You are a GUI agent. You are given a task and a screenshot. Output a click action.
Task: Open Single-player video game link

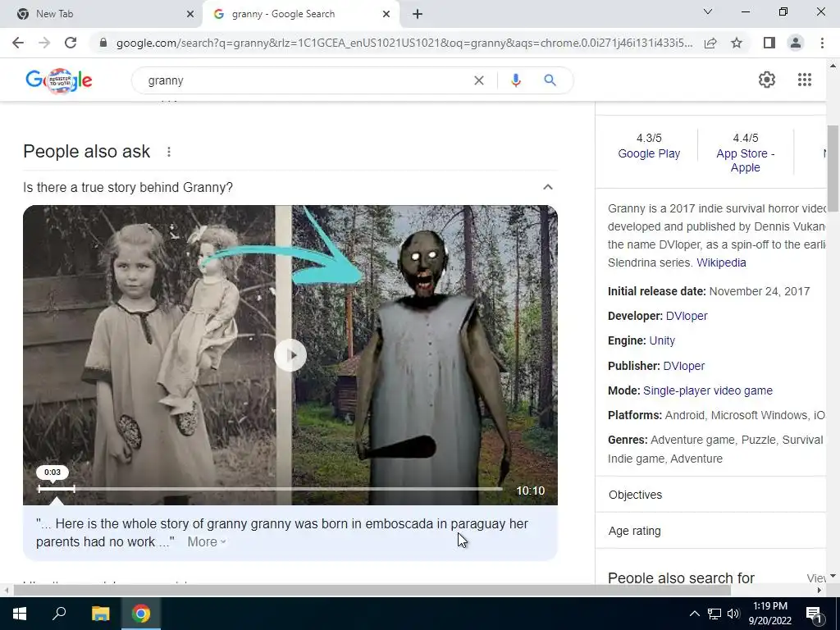pos(708,390)
